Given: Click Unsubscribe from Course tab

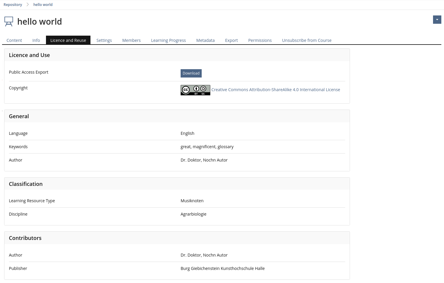Looking at the screenshot, I should pyautogui.click(x=307, y=40).
